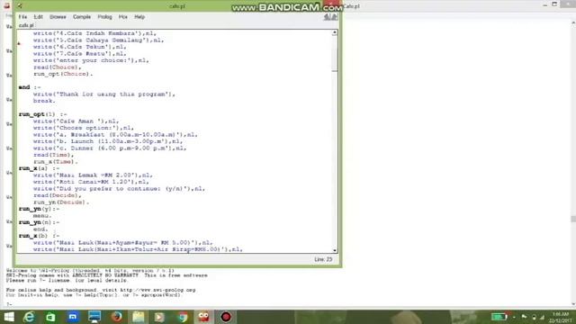Select the cafe.pl file tab
576x324 pixels.
[26, 25]
